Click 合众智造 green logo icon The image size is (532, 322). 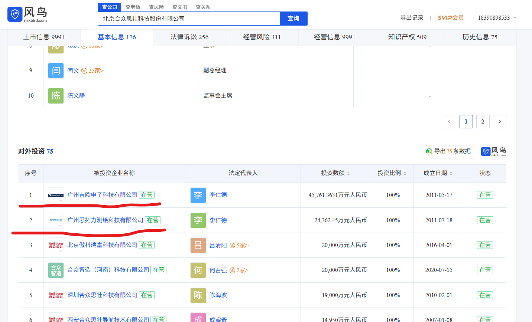tap(56, 270)
